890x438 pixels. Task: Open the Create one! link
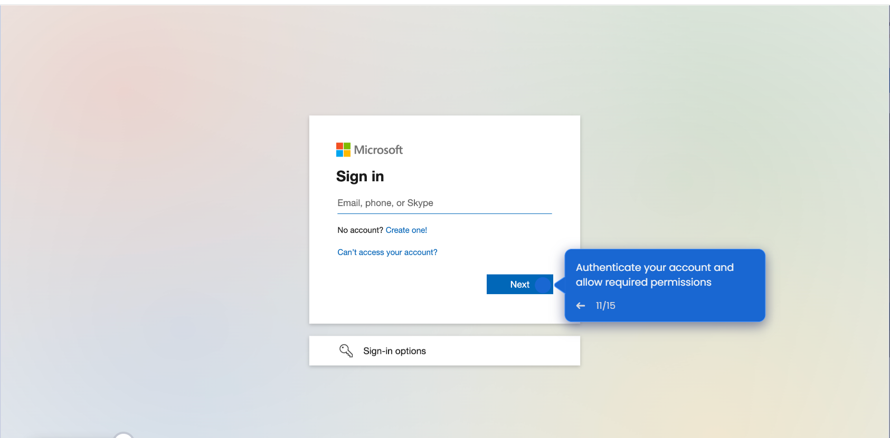(406, 230)
